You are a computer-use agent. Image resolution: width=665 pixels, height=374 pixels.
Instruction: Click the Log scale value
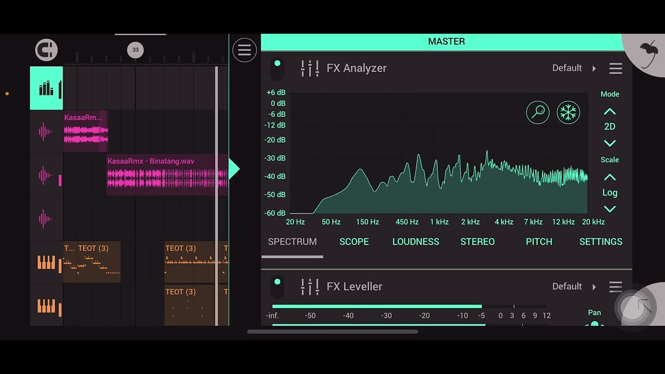tap(610, 193)
